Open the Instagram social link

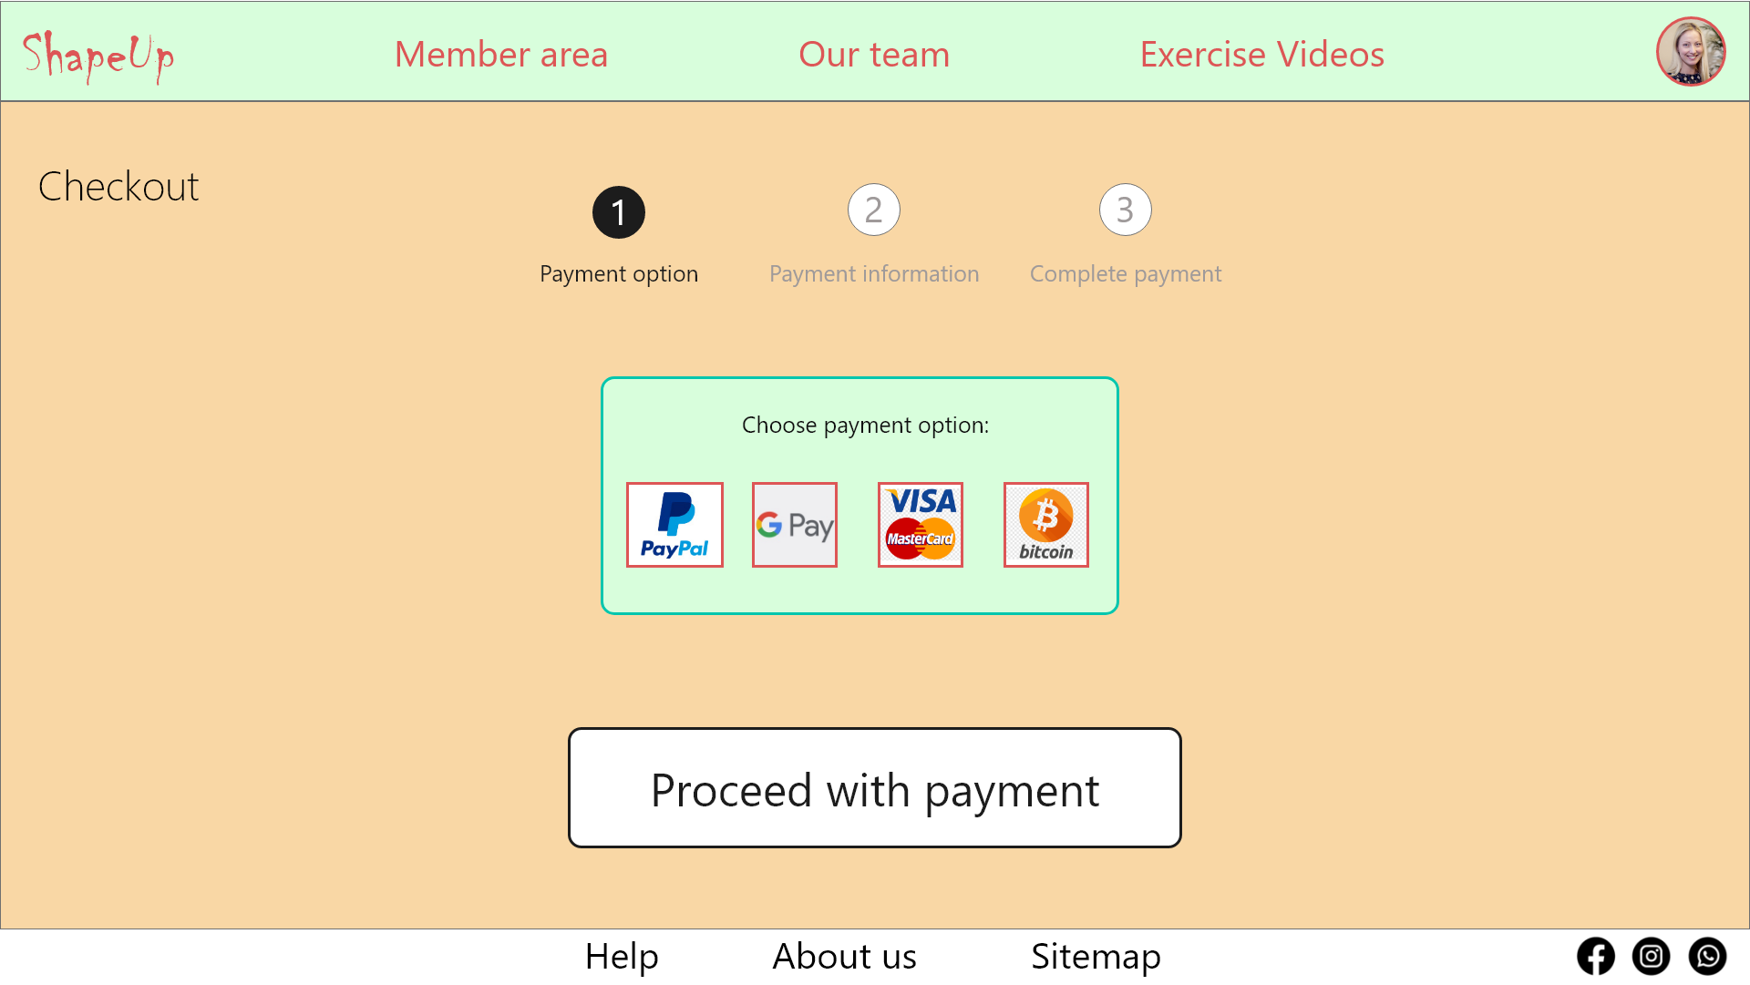tap(1651, 956)
